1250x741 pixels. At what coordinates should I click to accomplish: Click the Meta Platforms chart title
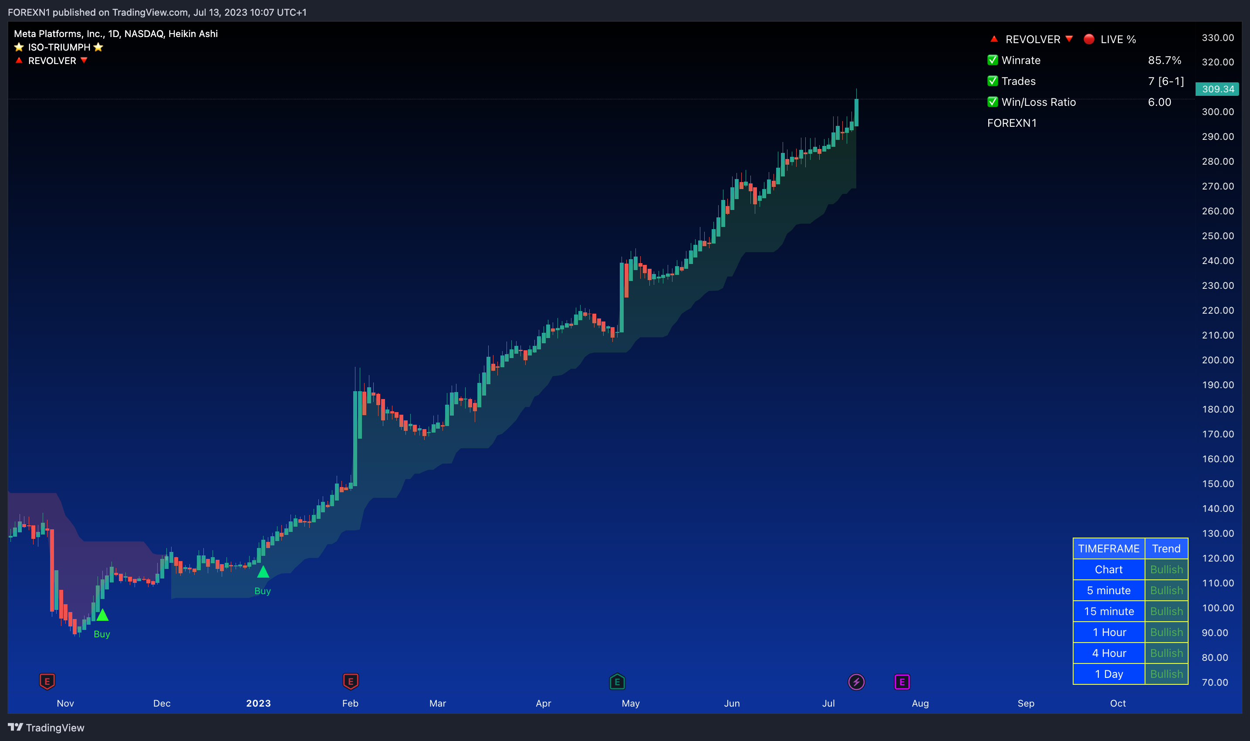116,34
